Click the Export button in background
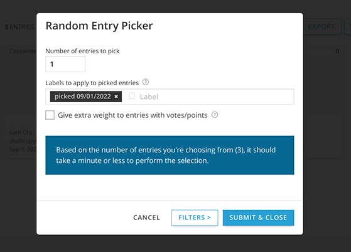Image resolution: width=351 pixels, height=252 pixels. (322, 26)
